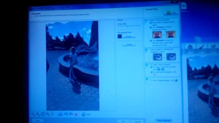Click the fountain photo in the caricature canvas
Screen dimensions: 219x123
coord(72,66)
